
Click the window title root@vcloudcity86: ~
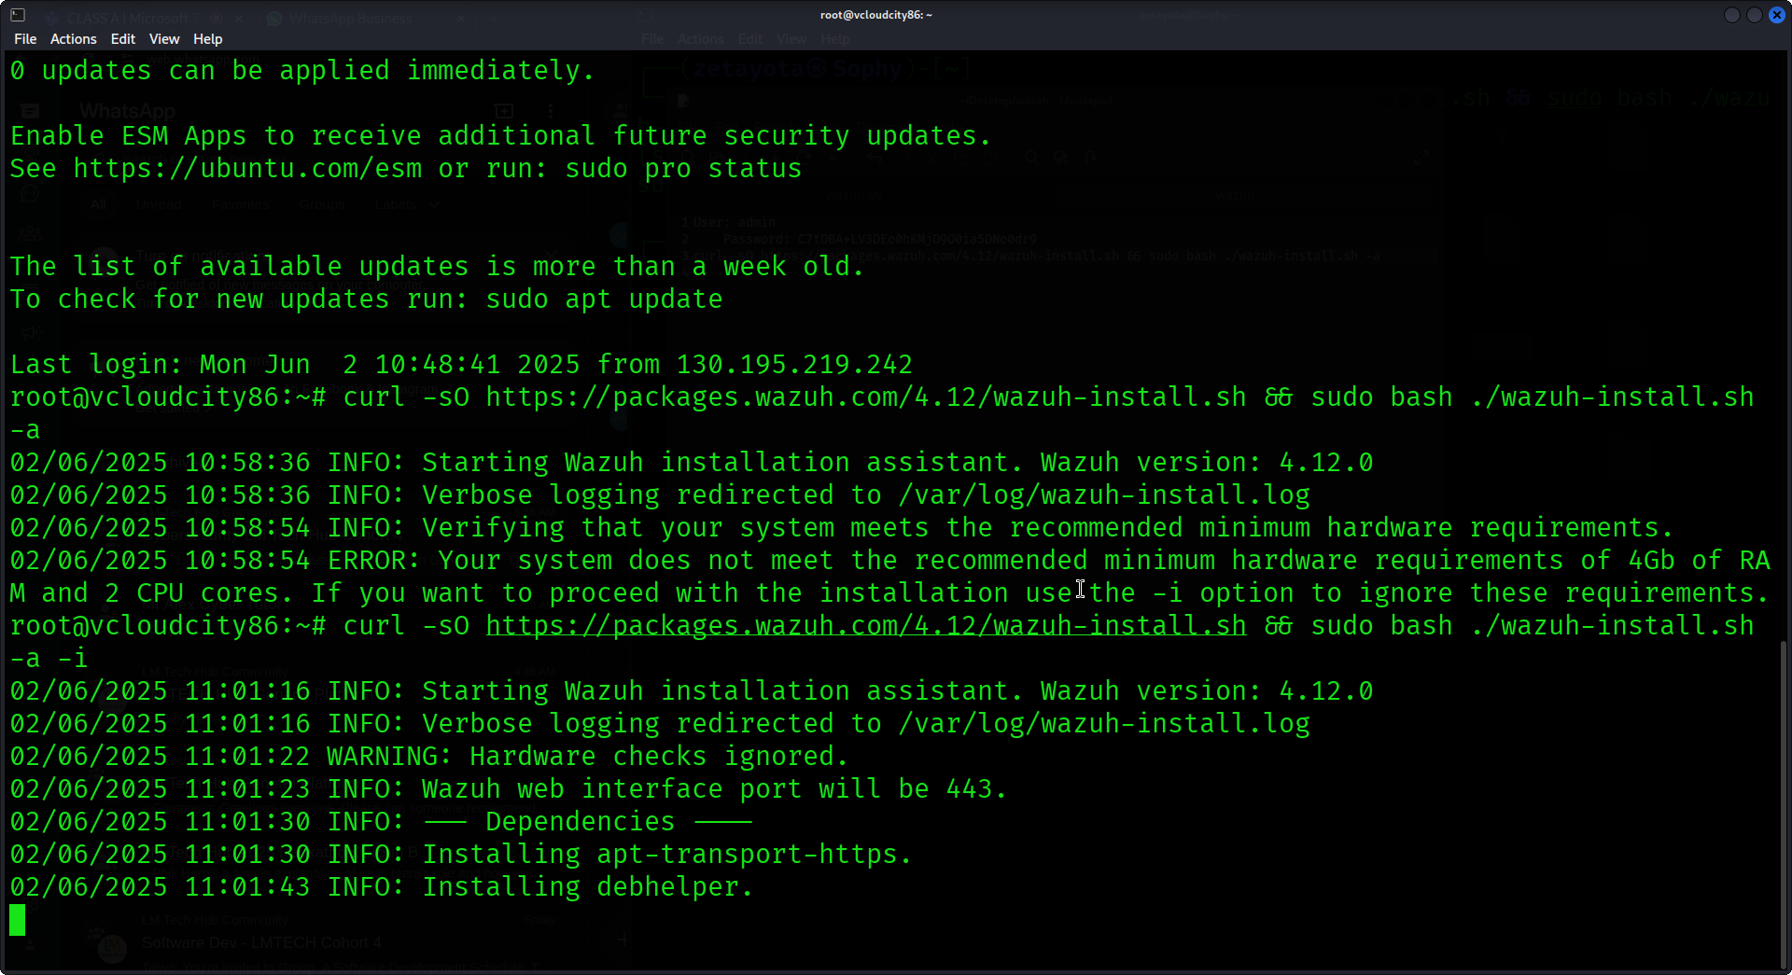[x=875, y=15]
